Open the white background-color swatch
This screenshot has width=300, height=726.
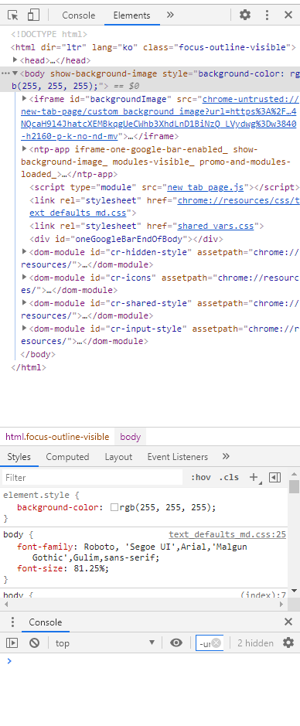[x=114, y=507]
